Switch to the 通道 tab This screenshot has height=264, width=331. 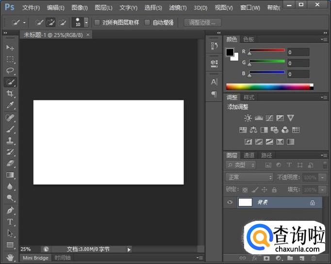point(249,155)
